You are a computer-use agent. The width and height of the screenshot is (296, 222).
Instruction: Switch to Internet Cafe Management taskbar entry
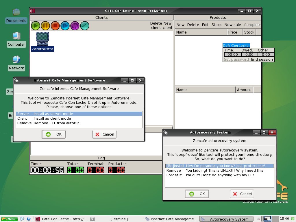tap(171, 219)
